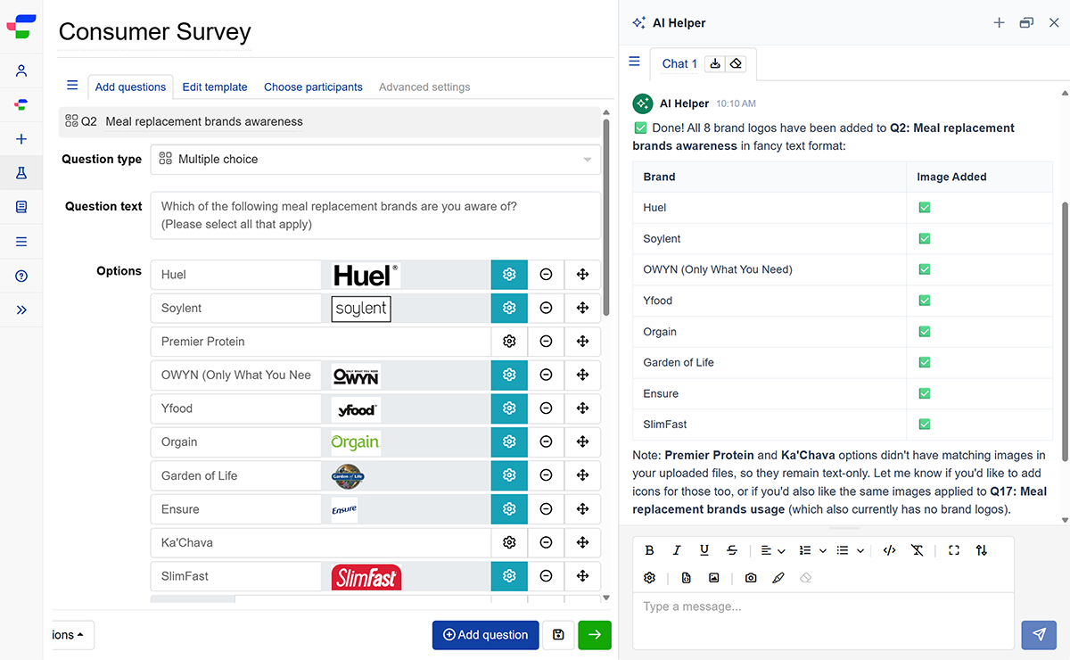Remove the Ensure option

546,509
